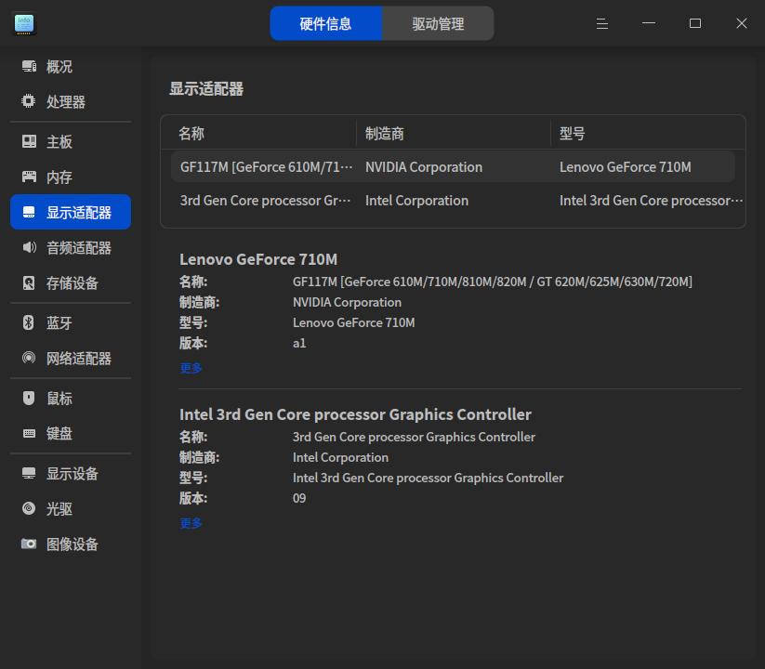Open the 图像设备 section label

click(x=73, y=544)
